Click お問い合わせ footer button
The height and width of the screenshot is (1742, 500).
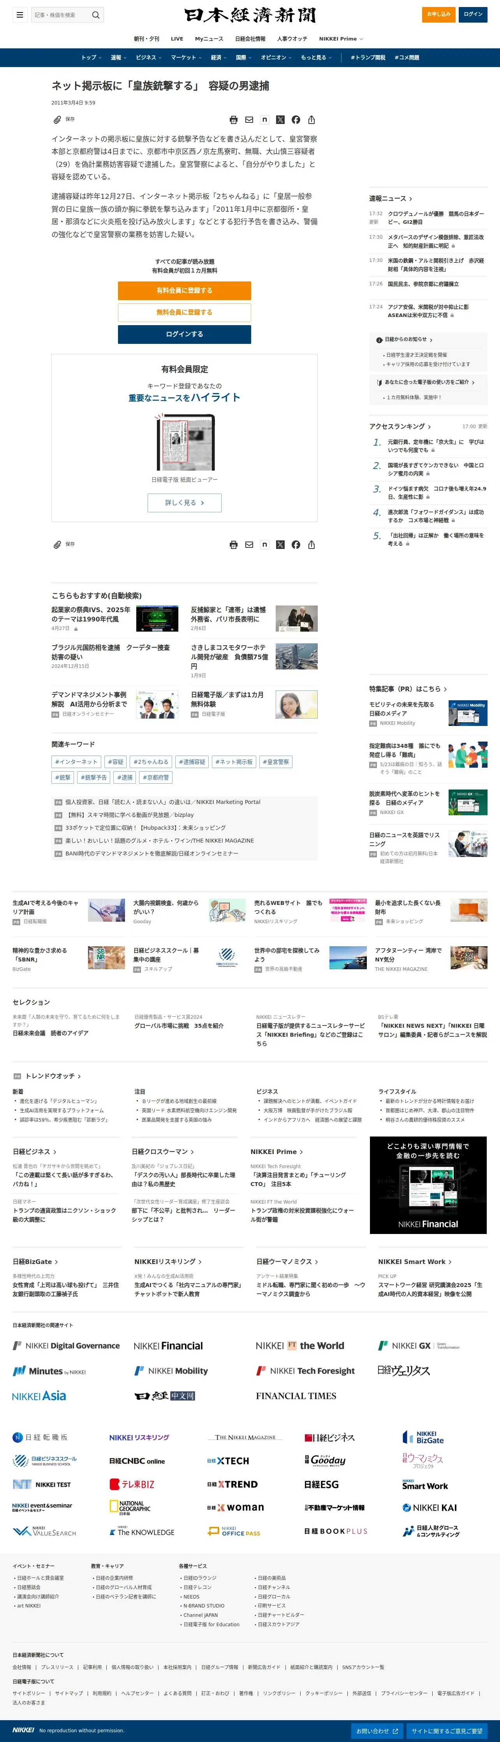click(x=377, y=1731)
